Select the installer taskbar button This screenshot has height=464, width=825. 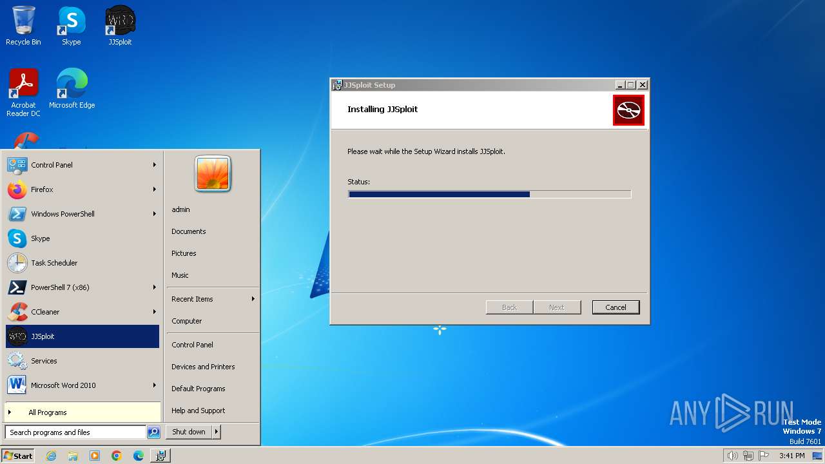[x=160, y=456]
